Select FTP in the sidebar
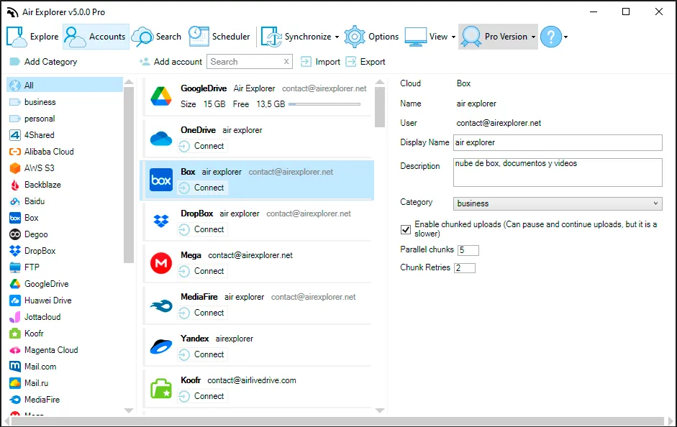Image resolution: width=677 pixels, height=427 pixels. [x=65, y=267]
